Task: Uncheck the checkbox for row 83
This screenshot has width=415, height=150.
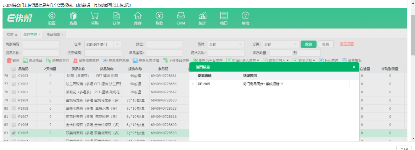Action: point(14,133)
